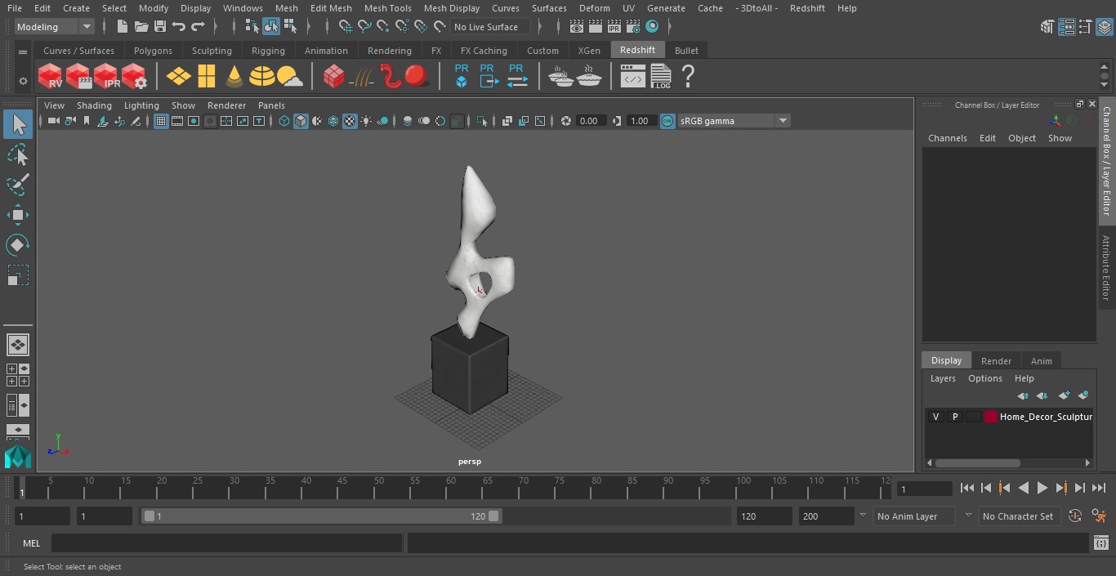Open No Character Set dropdown
The image size is (1116, 576).
1020,516
